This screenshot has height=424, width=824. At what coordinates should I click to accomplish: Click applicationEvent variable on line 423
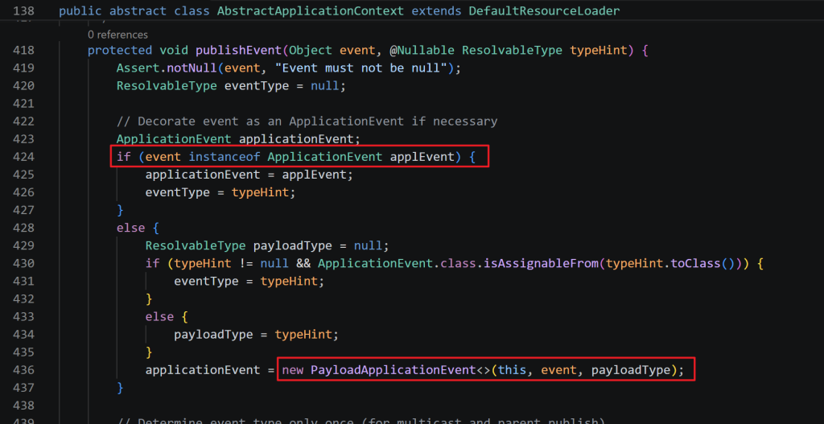pos(296,139)
